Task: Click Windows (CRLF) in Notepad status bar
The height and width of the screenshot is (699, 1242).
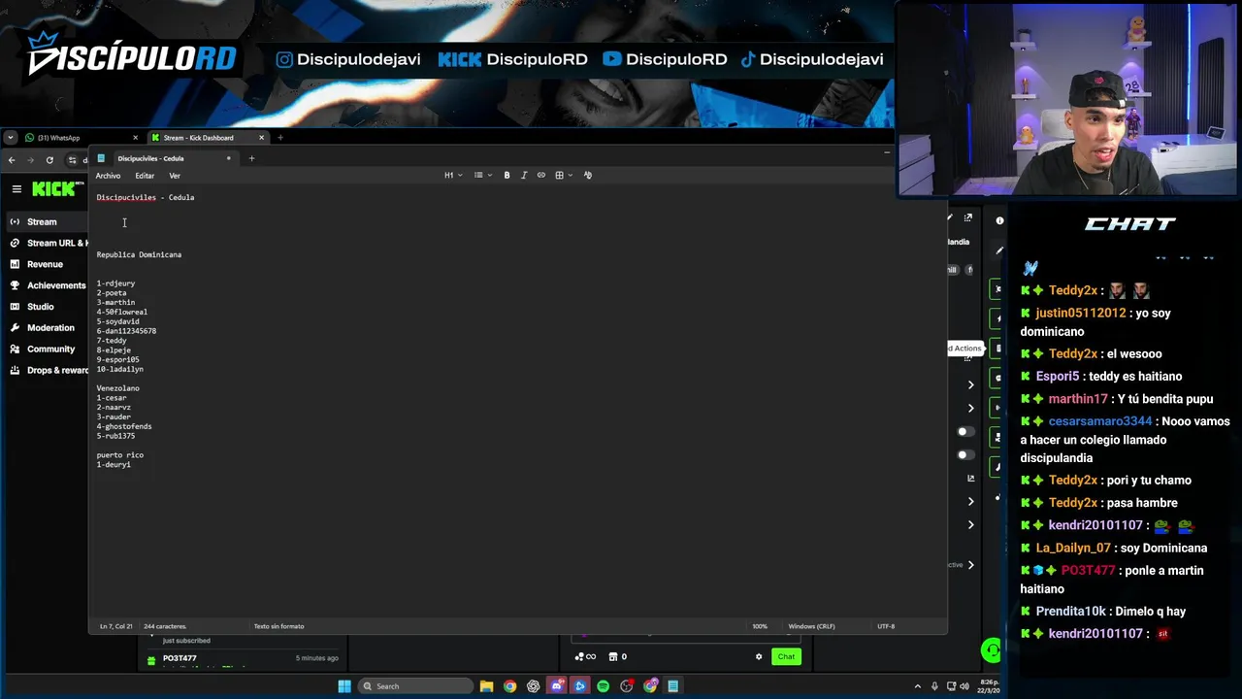Action: [811, 626]
